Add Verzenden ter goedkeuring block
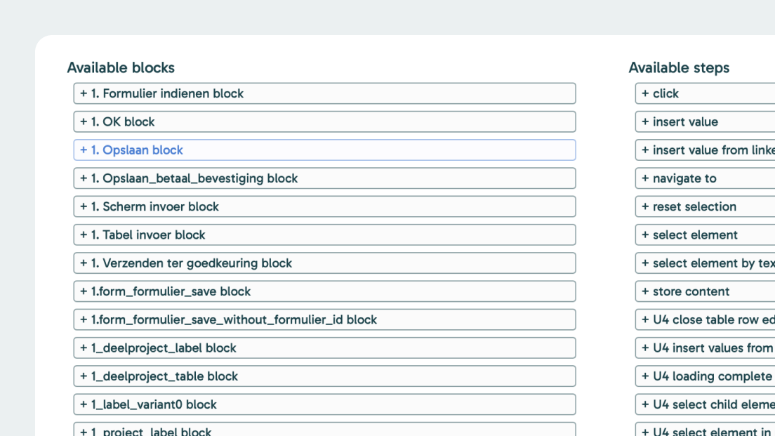 [324, 263]
